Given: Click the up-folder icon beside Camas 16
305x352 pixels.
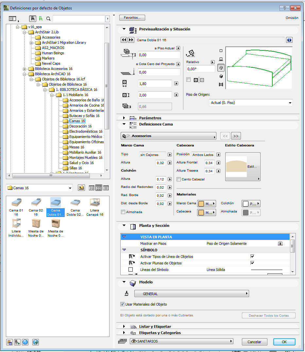Looking at the screenshot, I should pos(81,188).
